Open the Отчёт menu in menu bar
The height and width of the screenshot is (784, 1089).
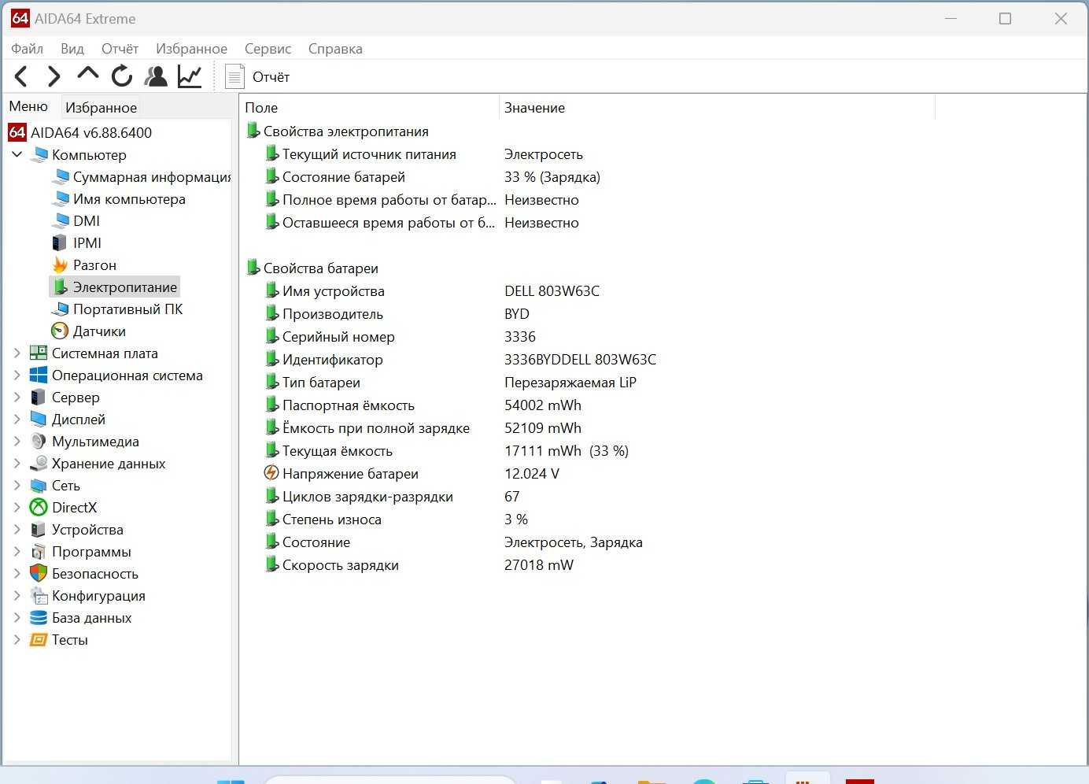120,49
